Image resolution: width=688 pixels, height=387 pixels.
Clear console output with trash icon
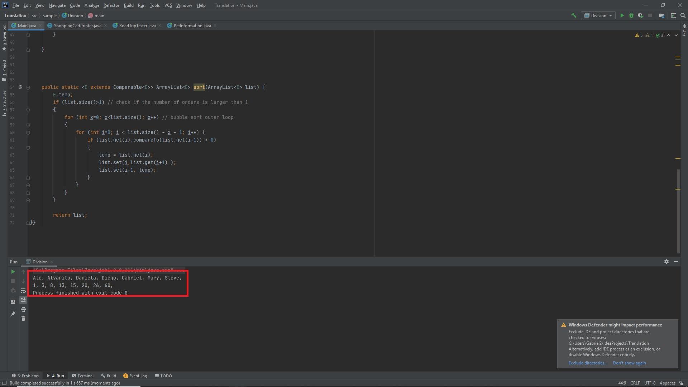pos(23,319)
